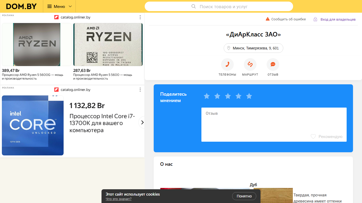Expand the Меню dropdown chevron

(x=70, y=6)
